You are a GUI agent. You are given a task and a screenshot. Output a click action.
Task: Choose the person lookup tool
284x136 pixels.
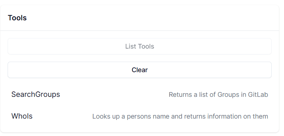coord(139,116)
